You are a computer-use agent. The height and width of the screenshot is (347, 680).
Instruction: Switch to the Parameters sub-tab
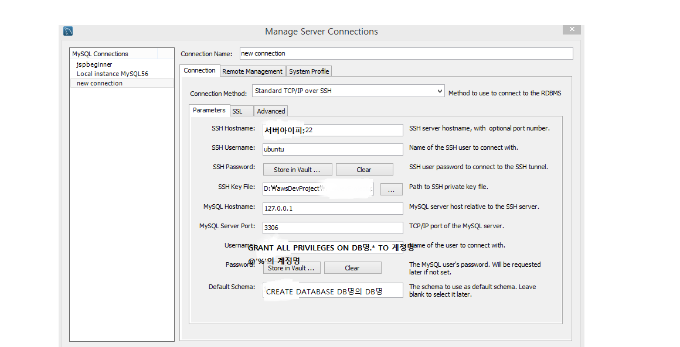(x=209, y=111)
